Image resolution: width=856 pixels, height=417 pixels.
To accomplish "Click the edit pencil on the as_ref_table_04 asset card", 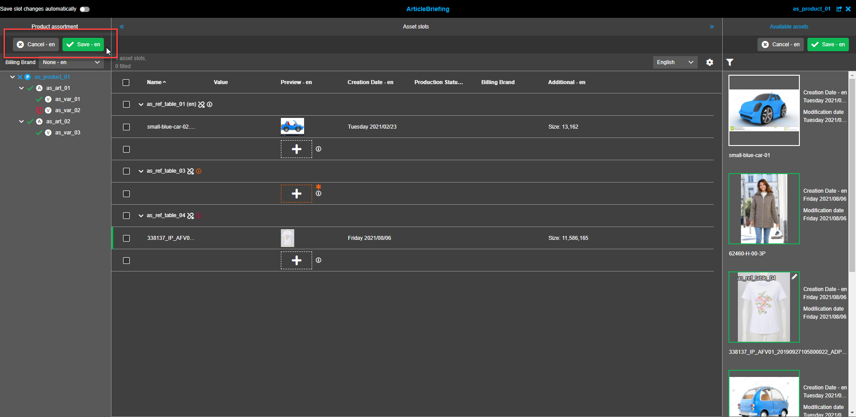I will pos(794,276).
